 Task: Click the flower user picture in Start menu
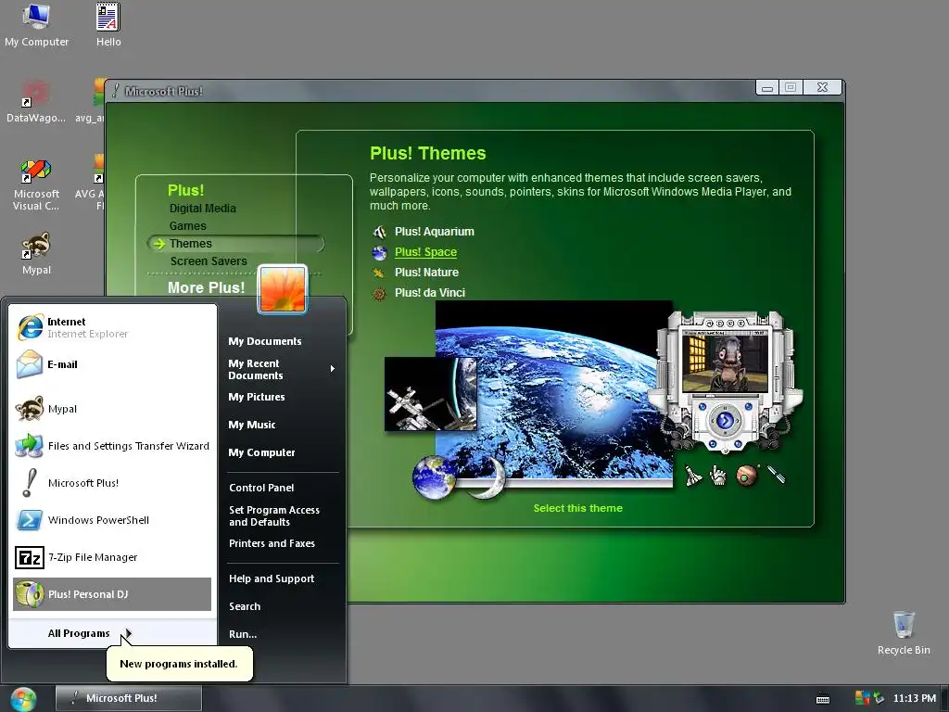(x=283, y=289)
